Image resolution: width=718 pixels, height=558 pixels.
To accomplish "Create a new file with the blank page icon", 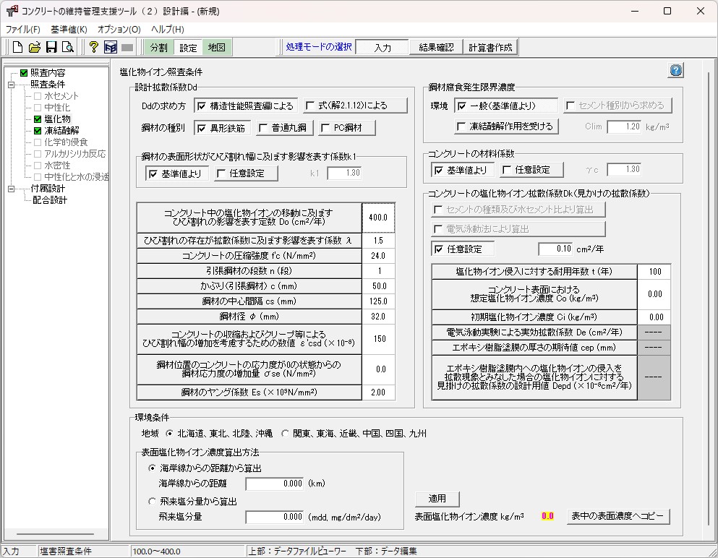I will tap(17, 47).
